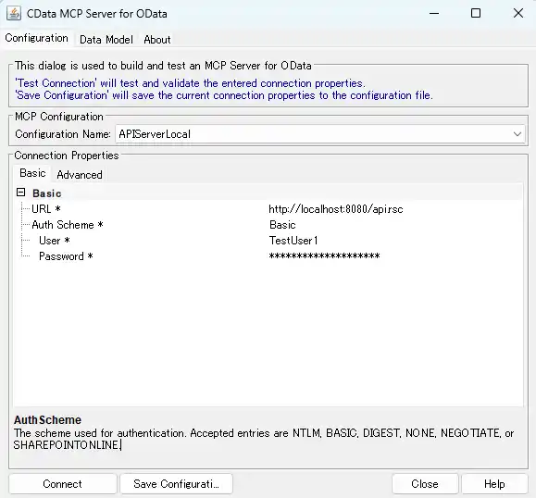Click the Java app icon in title bar
This screenshot has height=498, width=536.
pyautogui.click(x=14, y=14)
